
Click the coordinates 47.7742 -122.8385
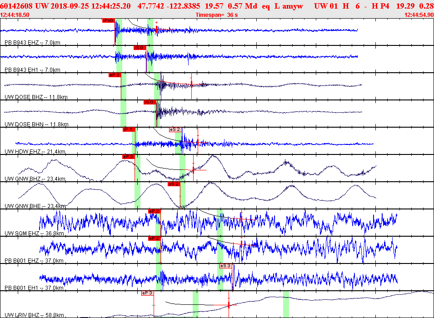pos(169,6)
